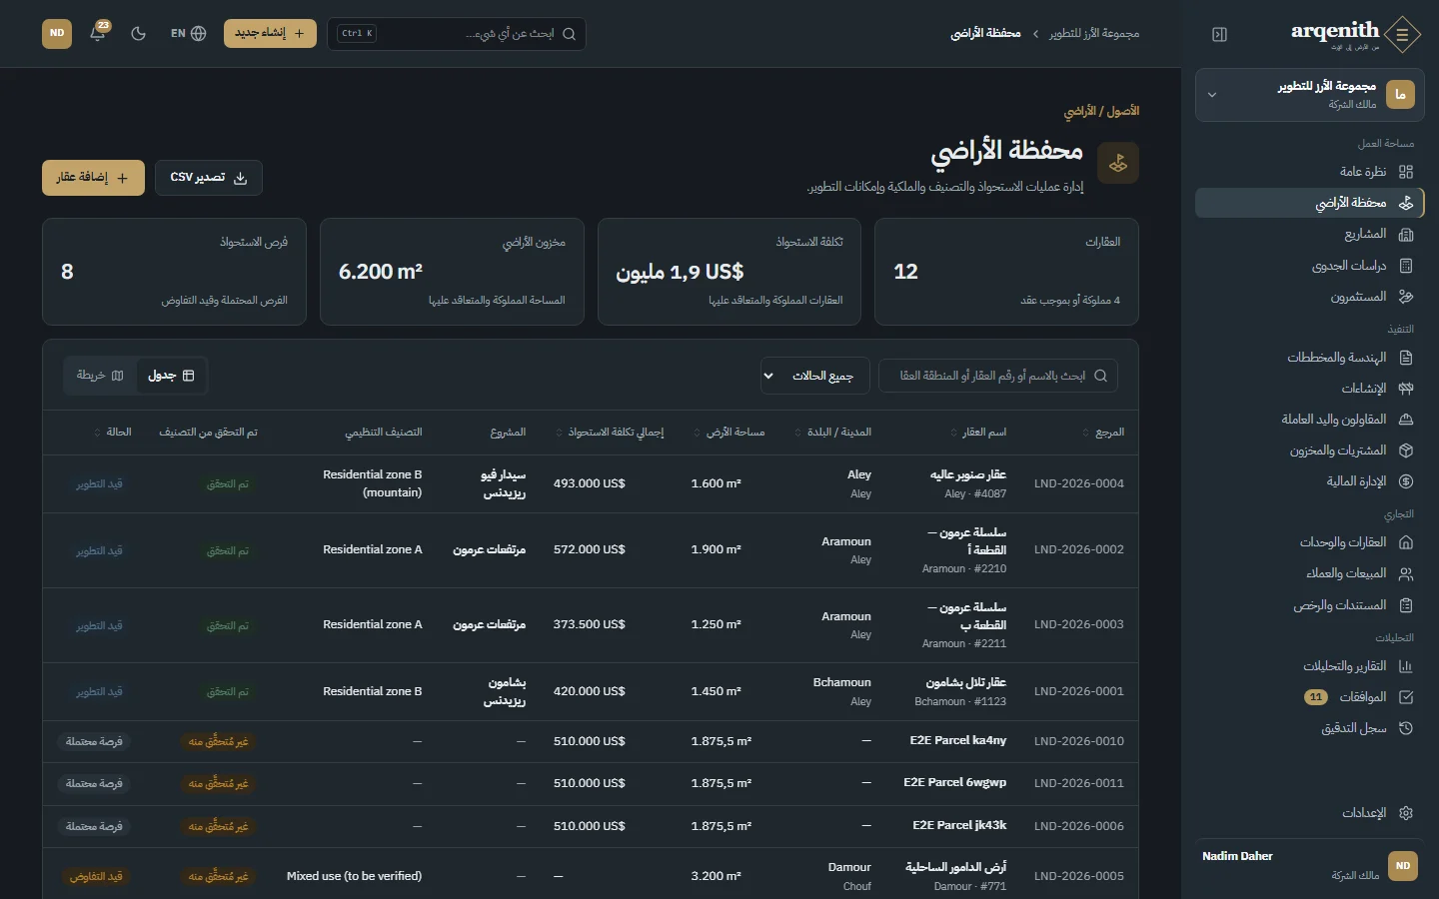Open ND user avatar in top bar
The image size is (1439, 899).
coord(57,33)
